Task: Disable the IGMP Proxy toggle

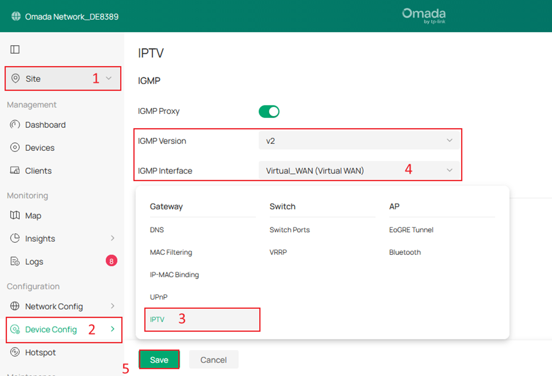Action: point(269,111)
